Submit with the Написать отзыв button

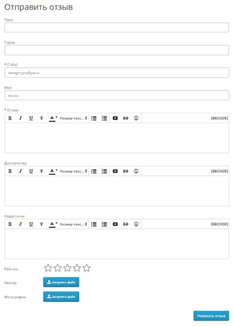211,316
